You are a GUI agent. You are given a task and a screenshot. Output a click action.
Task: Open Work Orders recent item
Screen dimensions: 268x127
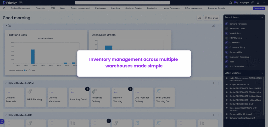pos(235,33)
